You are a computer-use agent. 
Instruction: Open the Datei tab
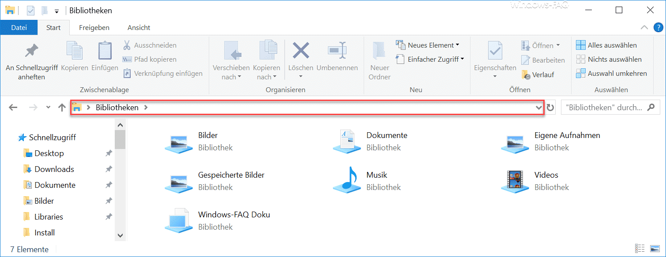19,27
